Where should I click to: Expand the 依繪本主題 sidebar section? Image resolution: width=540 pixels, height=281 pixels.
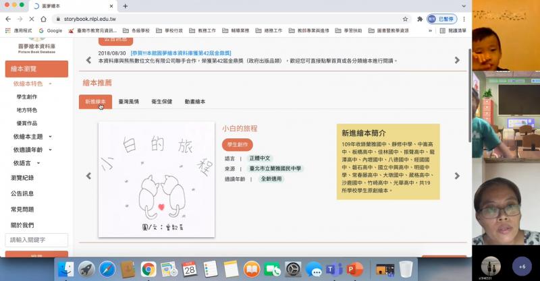point(32,137)
